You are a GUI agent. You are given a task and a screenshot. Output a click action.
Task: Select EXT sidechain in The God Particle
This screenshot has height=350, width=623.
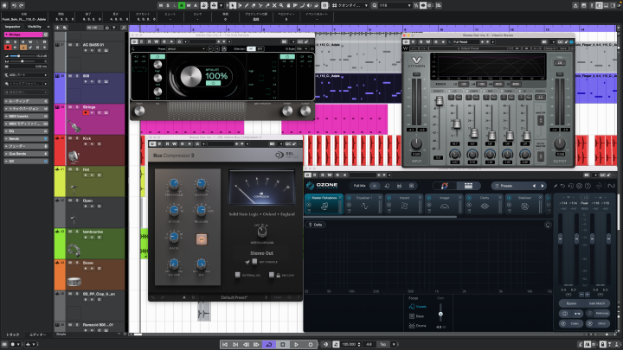tap(260, 48)
